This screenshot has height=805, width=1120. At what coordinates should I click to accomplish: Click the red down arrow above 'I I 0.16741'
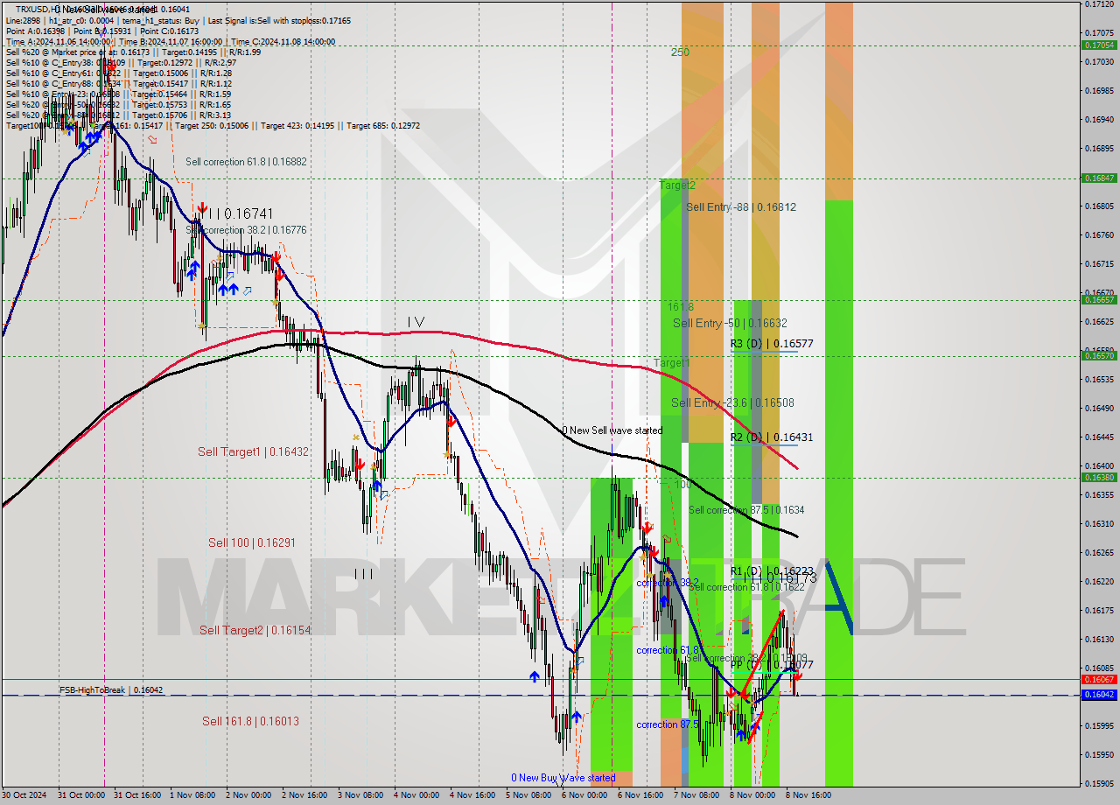coord(202,209)
